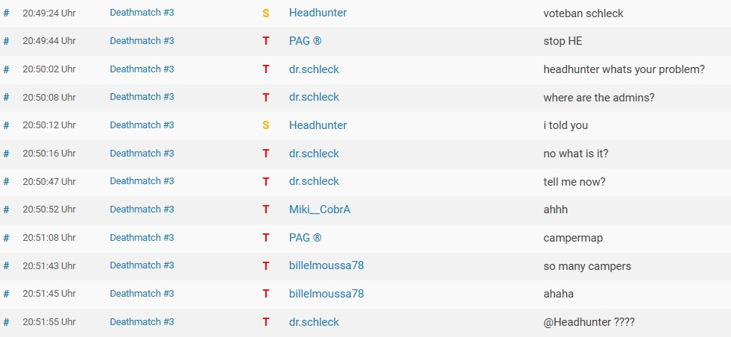This screenshot has height=337, width=731.
Task: Open dr.schleck profile on 'where are the admins?' row
Action: click(x=314, y=97)
